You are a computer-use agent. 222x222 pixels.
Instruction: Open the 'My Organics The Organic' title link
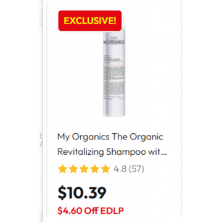tap(110, 137)
